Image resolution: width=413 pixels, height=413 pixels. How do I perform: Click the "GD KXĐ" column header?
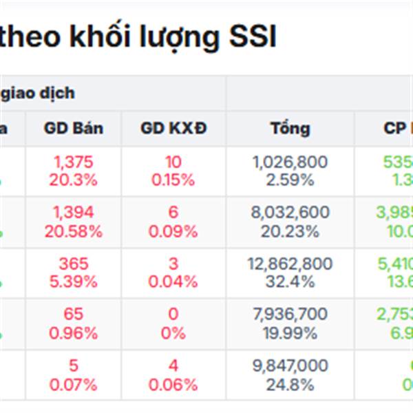173,128
